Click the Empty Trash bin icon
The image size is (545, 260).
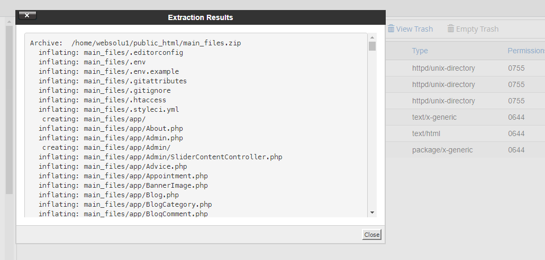tap(451, 29)
